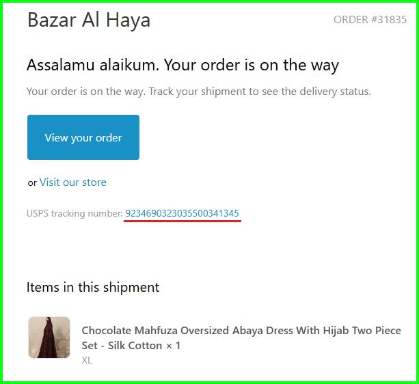Click the words delivery status in description
Image resolution: width=419 pixels, height=384 pixels.
click(335, 92)
